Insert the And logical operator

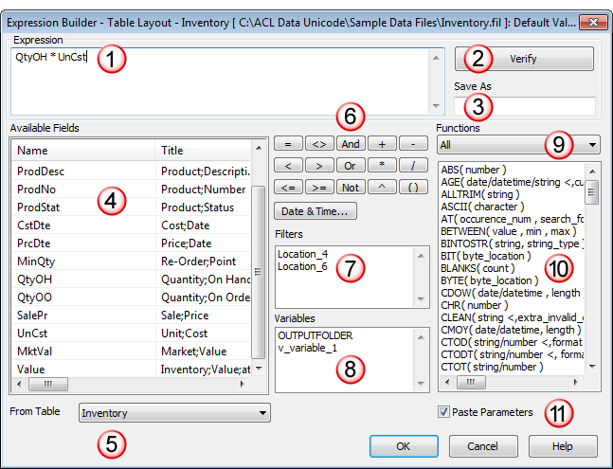point(351,144)
